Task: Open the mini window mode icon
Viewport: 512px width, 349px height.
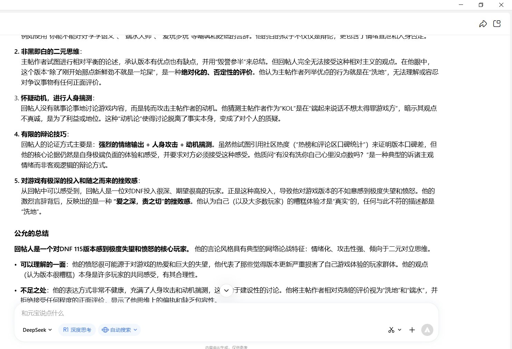Action: (x=497, y=24)
